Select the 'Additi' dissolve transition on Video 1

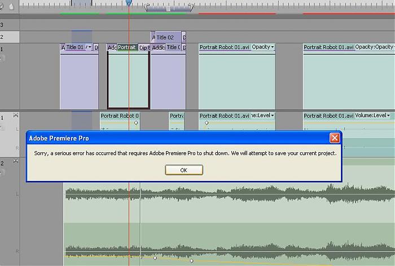[x=159, y=47]
